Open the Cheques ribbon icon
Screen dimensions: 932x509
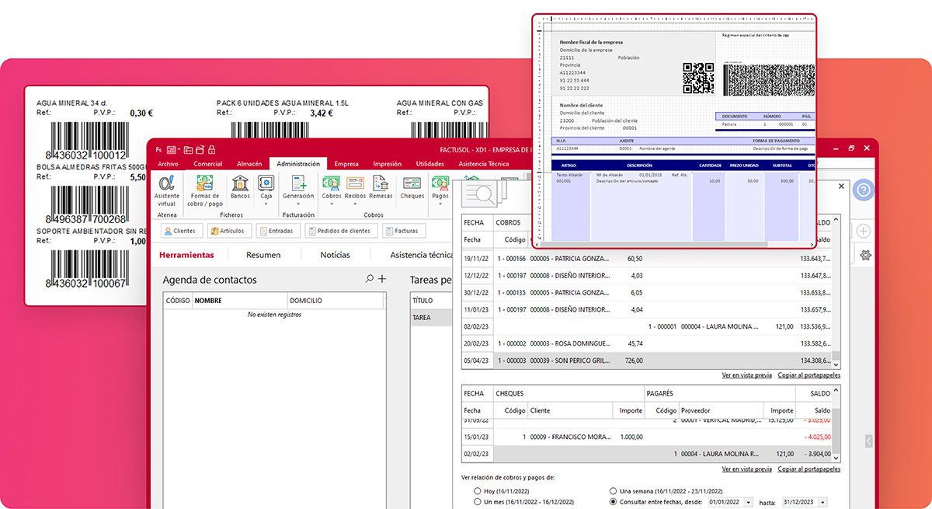(412, 184)
